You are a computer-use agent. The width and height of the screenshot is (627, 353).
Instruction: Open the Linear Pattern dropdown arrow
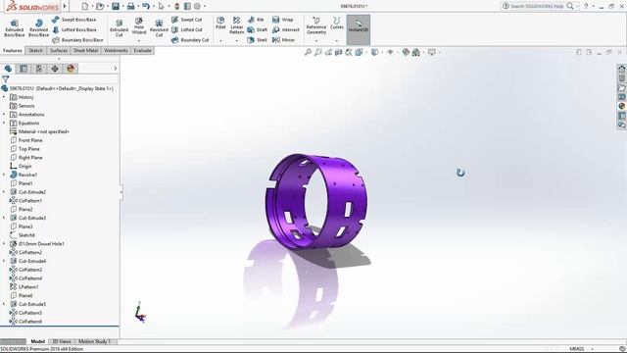pyautogui.click(x=237, y=41)
